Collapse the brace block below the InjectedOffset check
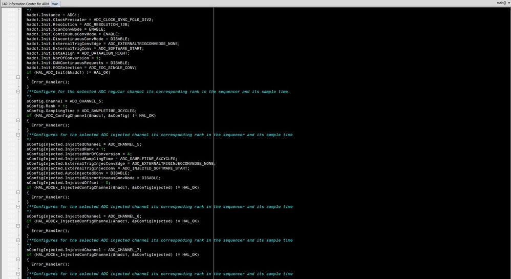Screen dimensions: 511x279 point(18,192)
